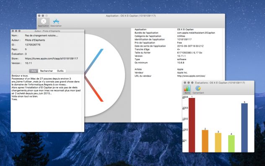Open the vendor URL www.apple.com/osx

[x=191, y=76]
